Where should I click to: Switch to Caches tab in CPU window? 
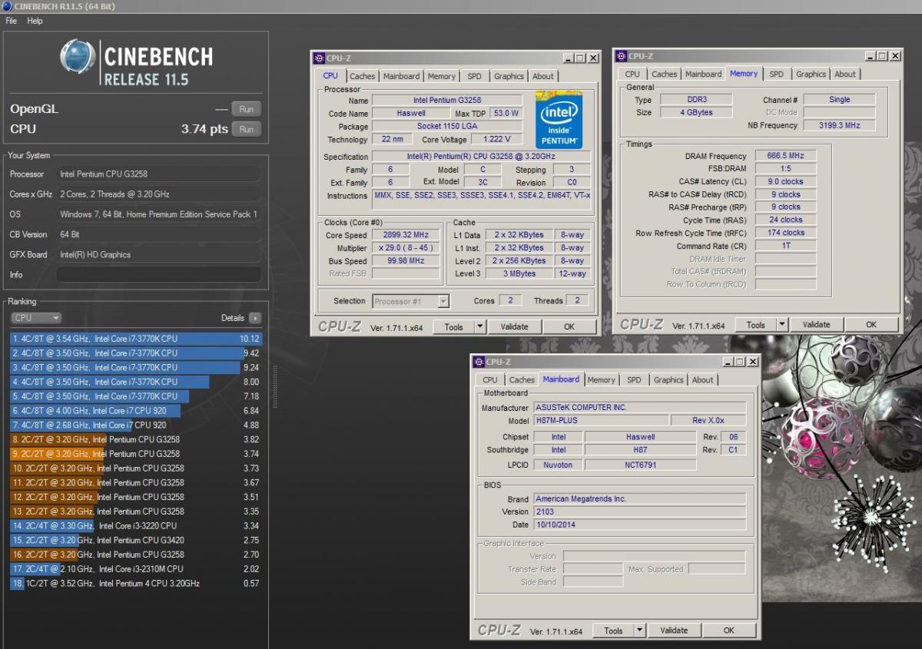tap(362, 76)
